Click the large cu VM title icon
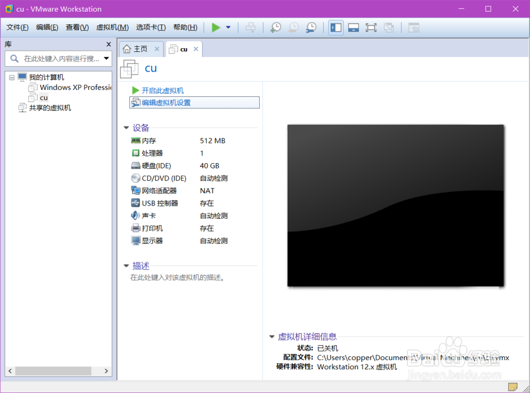This screenshot has height=393, width=530. click(129, 69)
